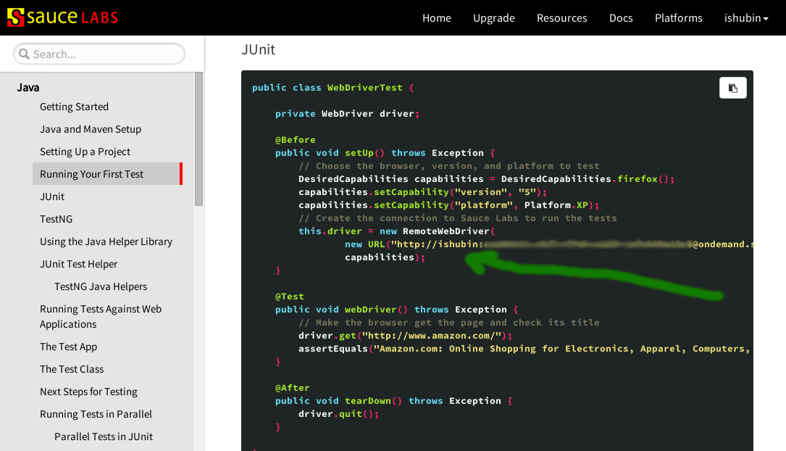Viewport: 786px width, 451px height.
Task: Open the Getting Started guide
Action: pyautogui.click(x=74, y=107)
